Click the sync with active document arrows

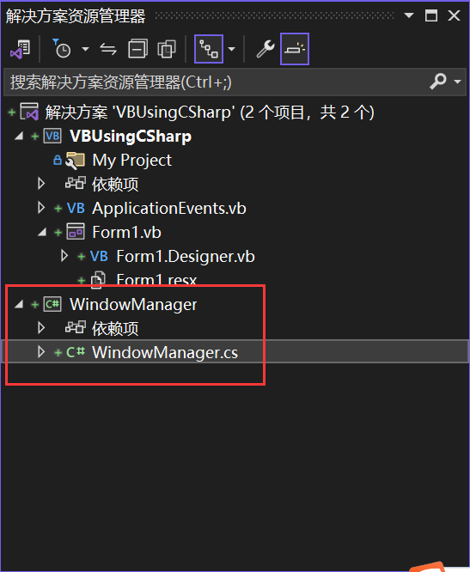click(x=108, y=49)
